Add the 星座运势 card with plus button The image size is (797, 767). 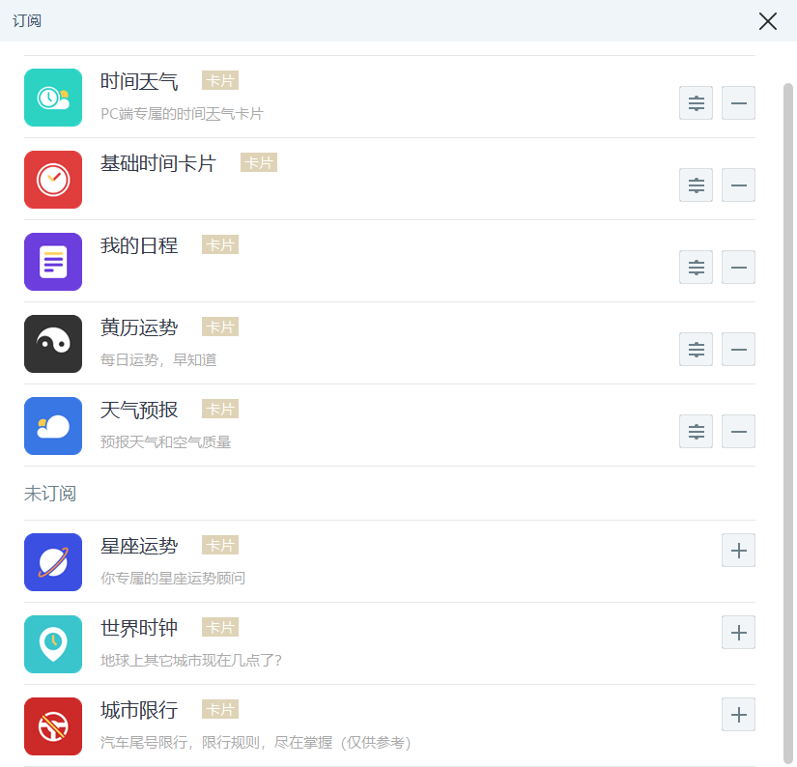[738, 550]
